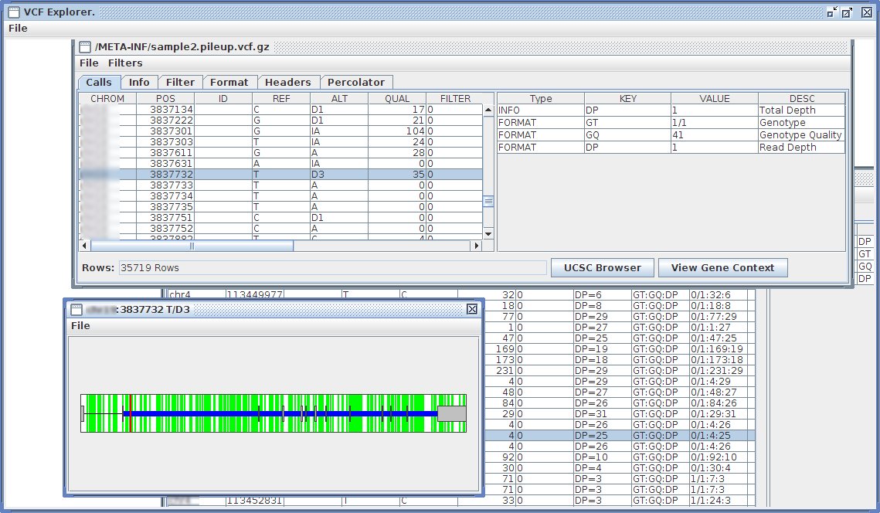
Task: Click the QUAL column header
Action: pos(397,98)
